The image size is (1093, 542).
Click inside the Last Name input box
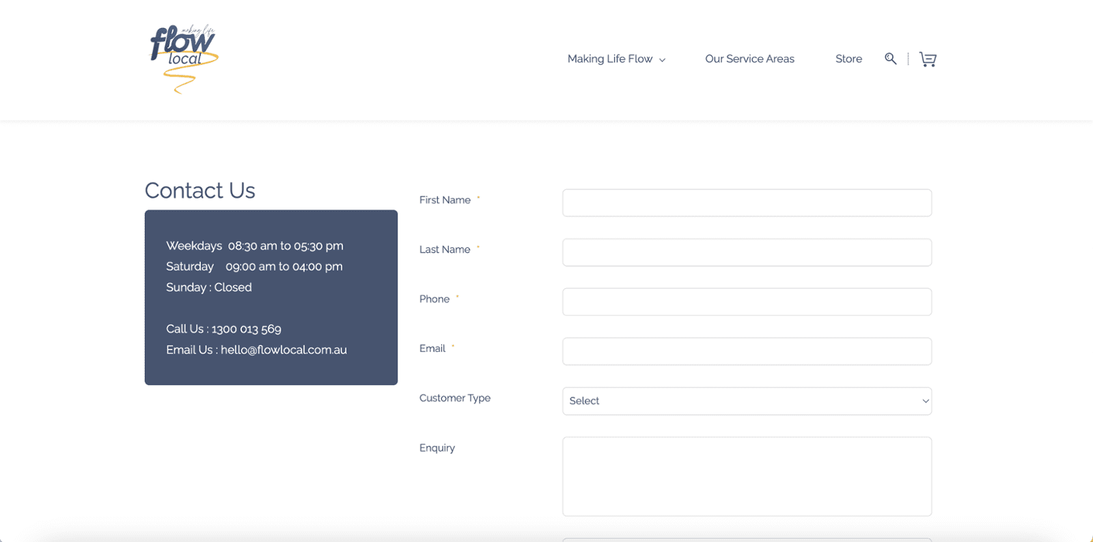pyautogui.click(x=747, y=253)
